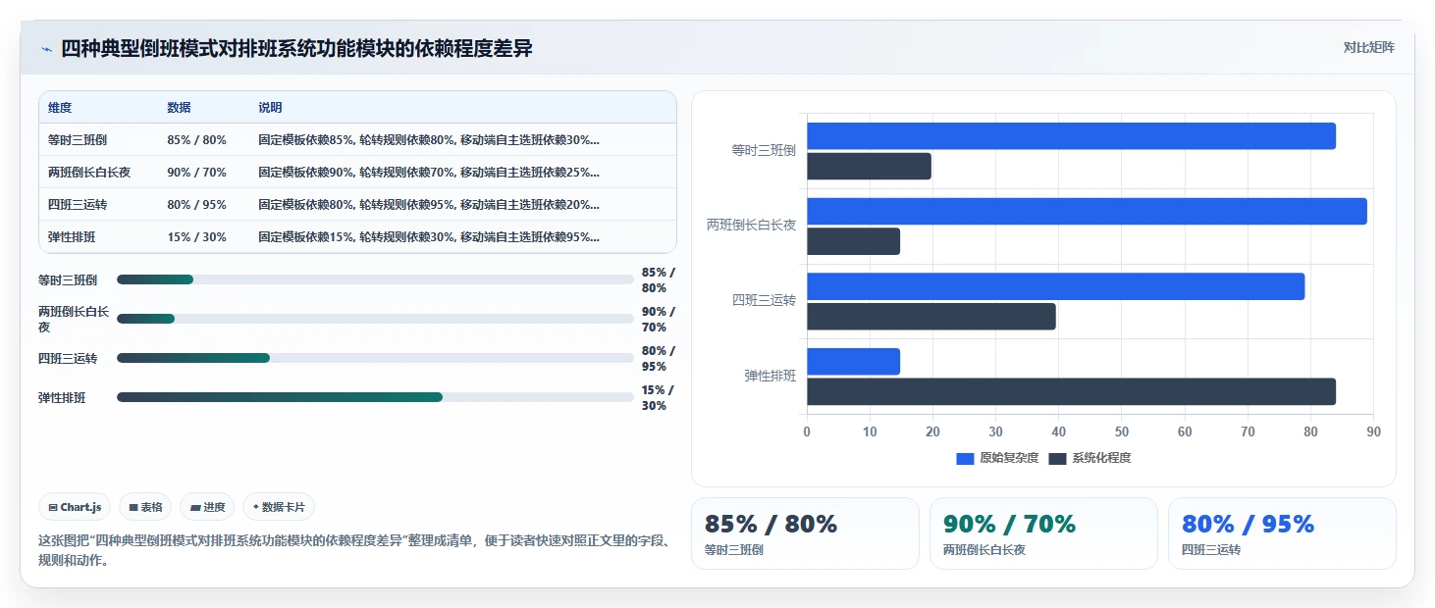Select the 数据 column header
The height and width of the screenshot is (608, 1435).
click(179, 107)
